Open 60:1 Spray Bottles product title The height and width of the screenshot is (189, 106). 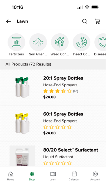pyautogui.click(x=63, y=114)
